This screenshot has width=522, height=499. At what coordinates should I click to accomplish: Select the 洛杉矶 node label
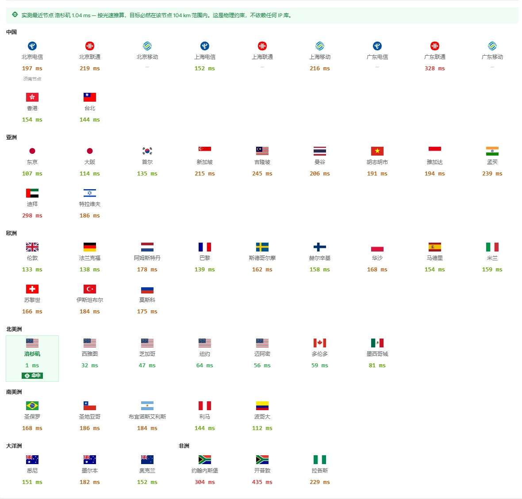click(32, 354)
